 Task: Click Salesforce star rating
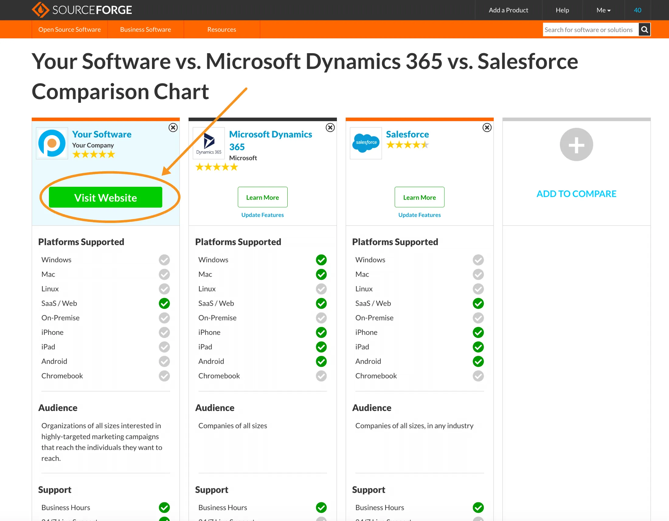(407, 145)
